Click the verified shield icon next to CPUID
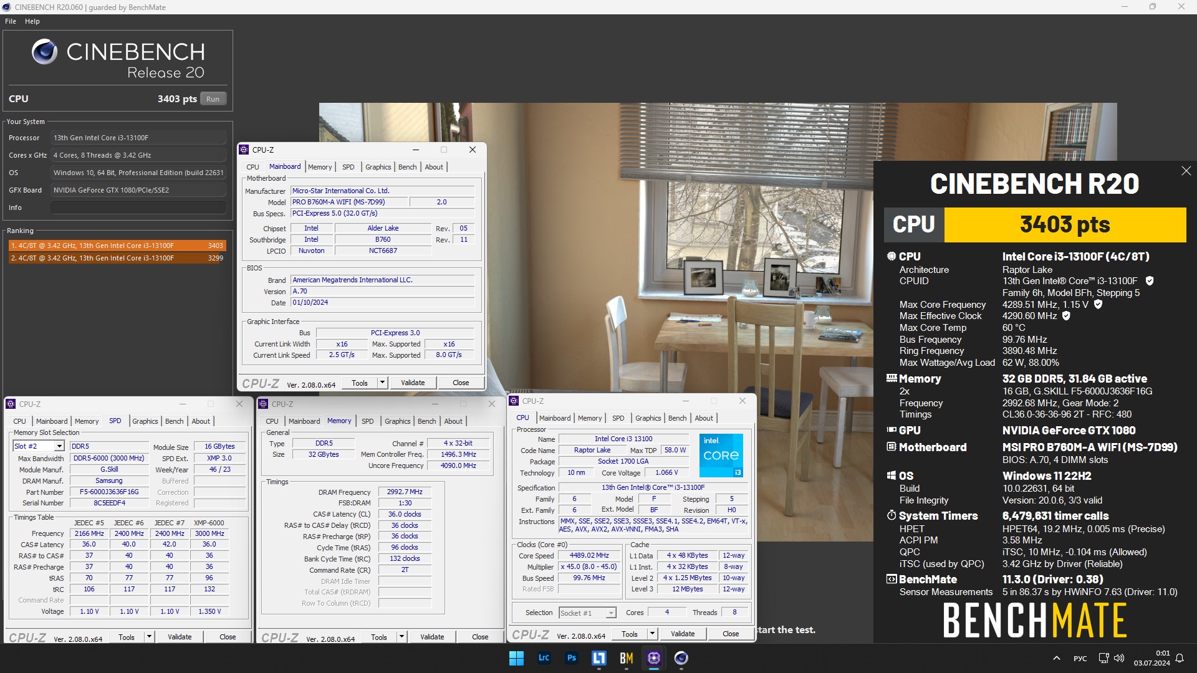 [1150, 281]
